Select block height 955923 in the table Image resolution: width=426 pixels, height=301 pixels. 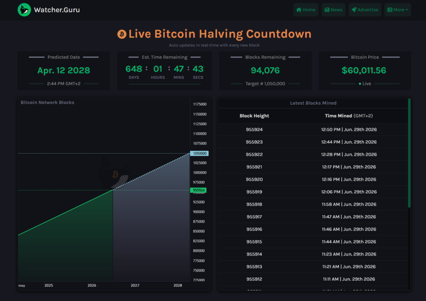(254, 142)
